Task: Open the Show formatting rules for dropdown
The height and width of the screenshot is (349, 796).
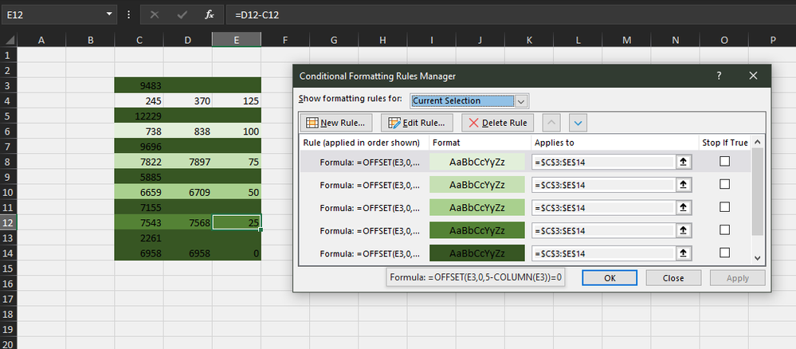Action: pyautogui.click(x=523, y=100)
